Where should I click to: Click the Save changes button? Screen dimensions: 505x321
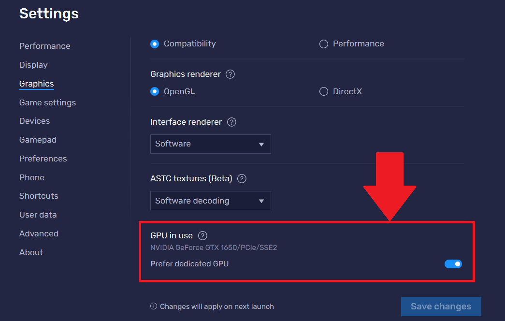440,306
